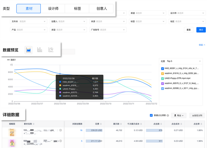Image resolution: width=207 pixels, height=148 pixels.
Task: Click the first row material thumbnail
Action: click(12, 132)
